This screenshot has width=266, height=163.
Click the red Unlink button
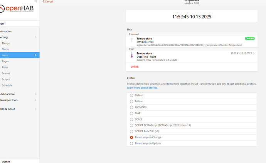coord(135,67)
